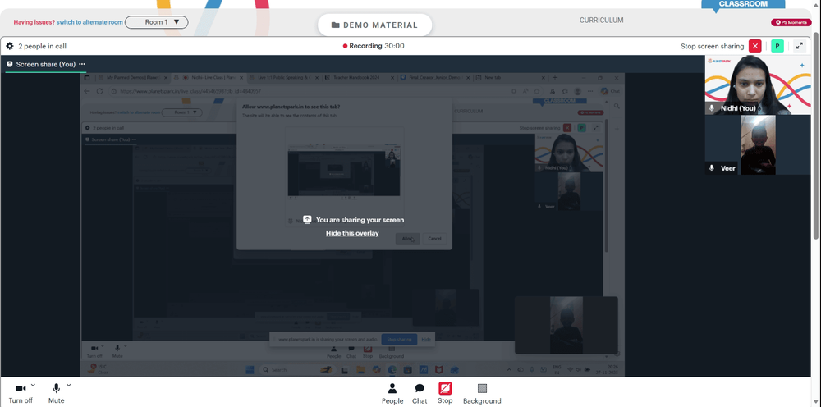Click switch to alternate room link
821x407 pixels.
coord(89,22)
